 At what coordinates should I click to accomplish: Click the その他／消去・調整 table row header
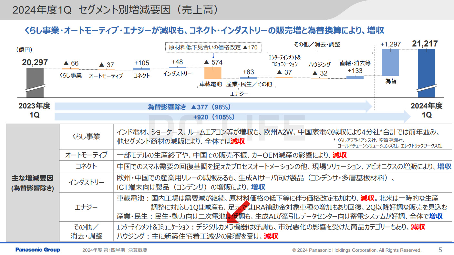(x=86, y=231)
